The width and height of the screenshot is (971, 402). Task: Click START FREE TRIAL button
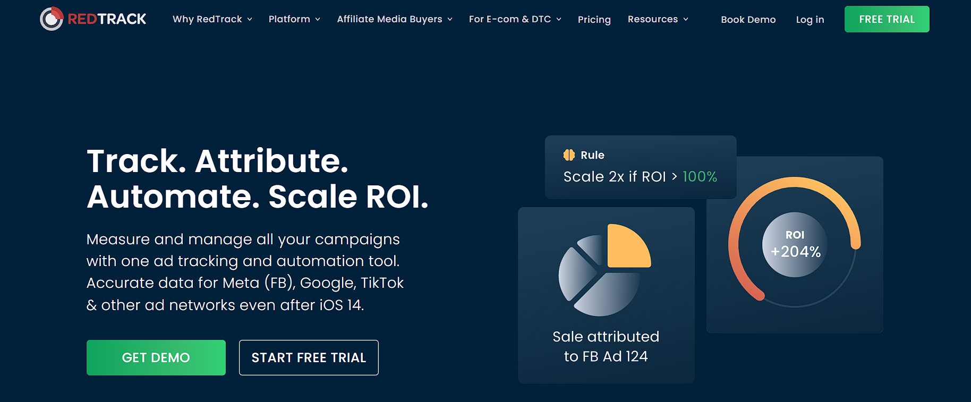(x=309, y=357)
